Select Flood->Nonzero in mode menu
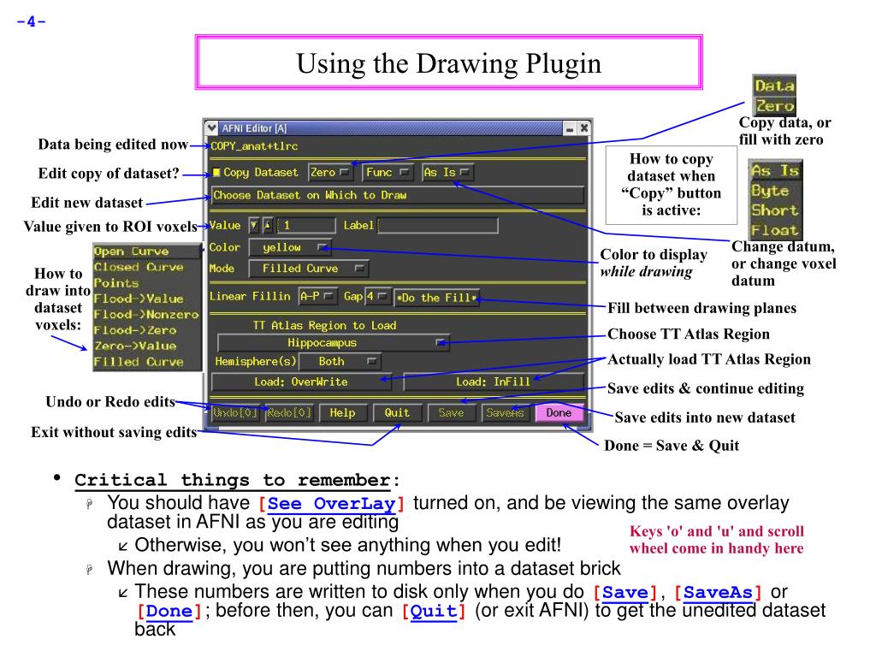The image size is (876, 657). pyautogui.click(x=147, y=315)
